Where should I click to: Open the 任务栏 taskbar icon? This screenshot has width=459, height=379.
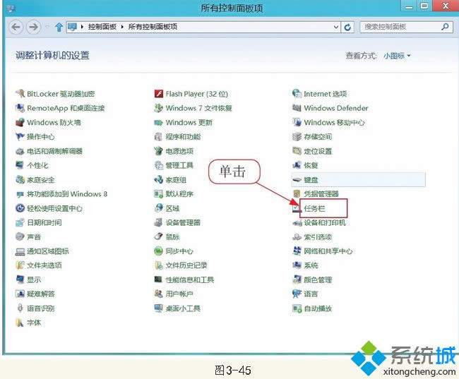tap(297, 208)
